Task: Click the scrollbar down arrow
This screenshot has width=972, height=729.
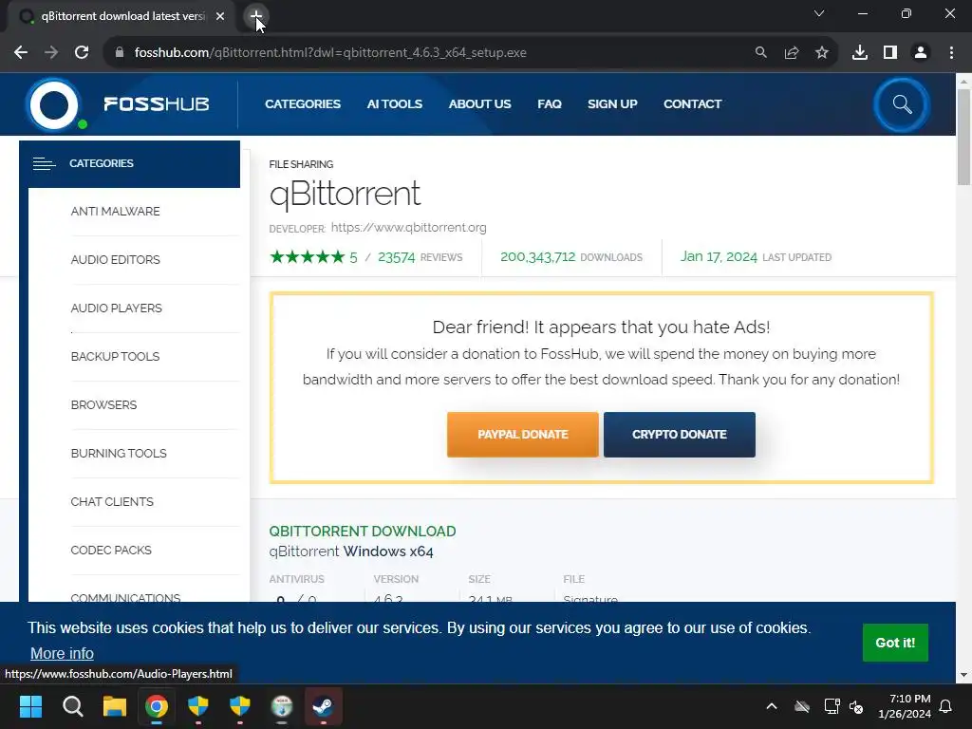Action: 963,675
